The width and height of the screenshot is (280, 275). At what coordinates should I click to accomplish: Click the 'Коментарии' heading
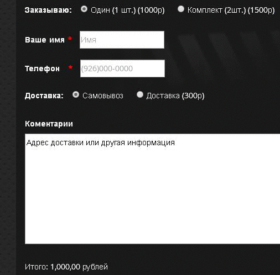click(x=49, y=124)
